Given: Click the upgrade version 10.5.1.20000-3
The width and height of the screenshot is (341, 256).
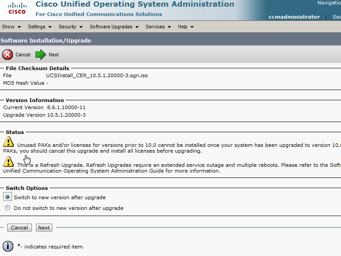Looking at the screenshot, I should coord(66,115).
